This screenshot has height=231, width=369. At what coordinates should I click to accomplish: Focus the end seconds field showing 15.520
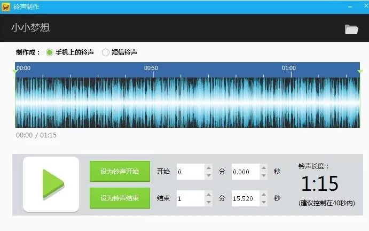[246, 198]
